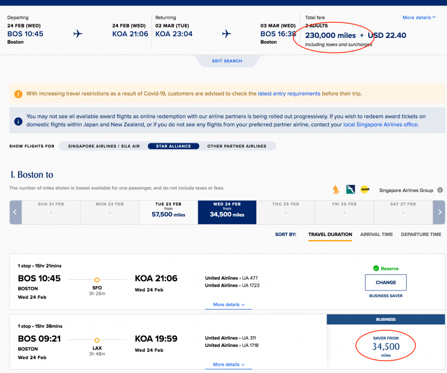Click the blue award flights info icon
Screen dimensions: 447x373
click(x=18, y=121)
